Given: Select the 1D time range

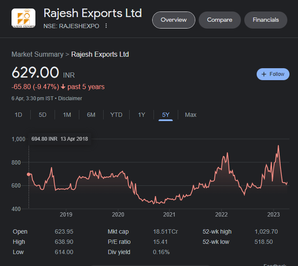Looking at the screenshot, I should tap(18, 115).
